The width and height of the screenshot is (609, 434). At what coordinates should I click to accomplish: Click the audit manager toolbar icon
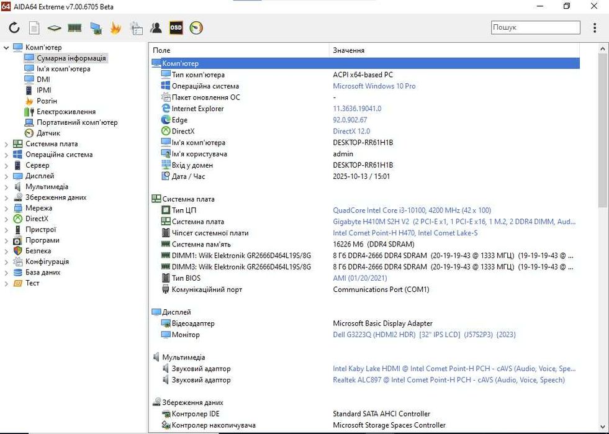coord(136,28)
